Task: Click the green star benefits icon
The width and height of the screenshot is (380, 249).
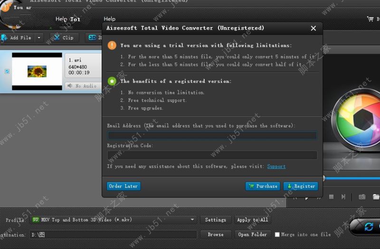Action: tap(112, 81)
